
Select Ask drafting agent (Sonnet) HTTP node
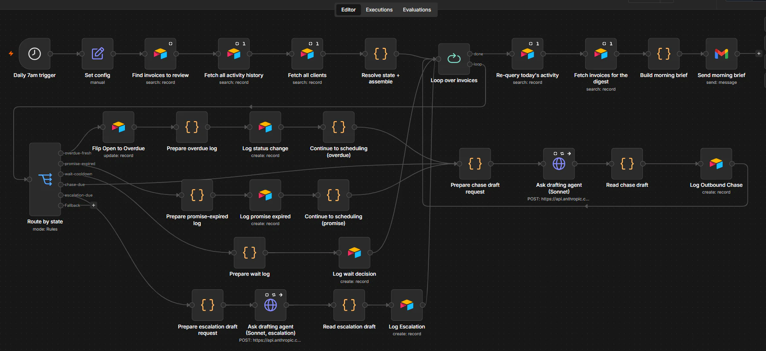tap(559, 163)
